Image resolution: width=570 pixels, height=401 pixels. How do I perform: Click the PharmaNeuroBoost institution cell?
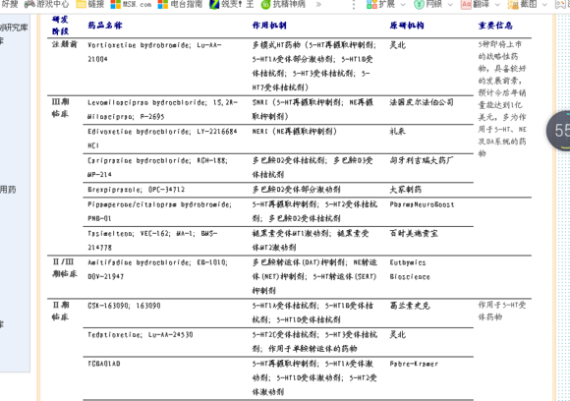(422, 204)
